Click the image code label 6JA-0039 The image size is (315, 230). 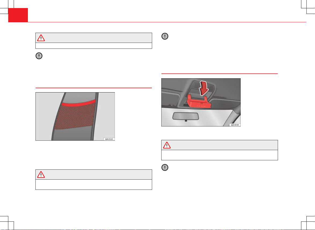click(235, 125)
